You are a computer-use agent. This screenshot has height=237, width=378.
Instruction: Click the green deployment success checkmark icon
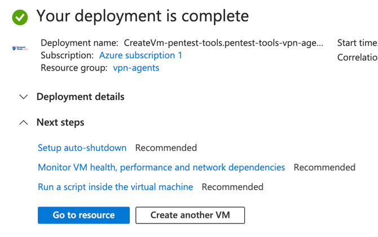tap(20, 17)
